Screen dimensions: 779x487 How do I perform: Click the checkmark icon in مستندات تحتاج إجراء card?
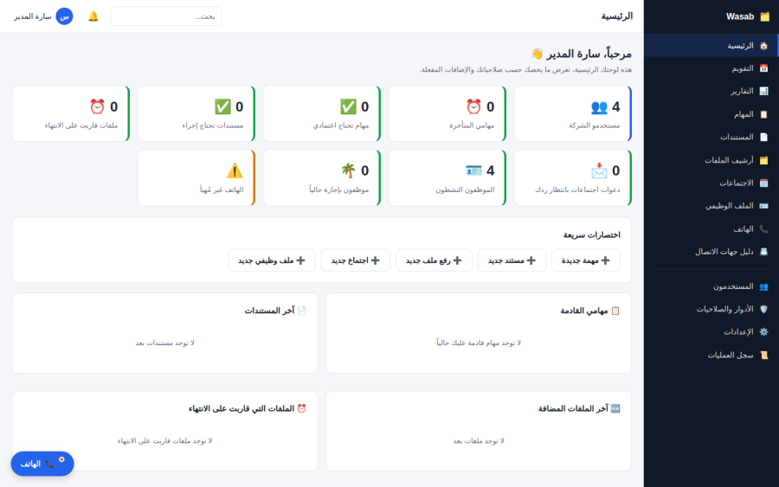pos(222,106)
